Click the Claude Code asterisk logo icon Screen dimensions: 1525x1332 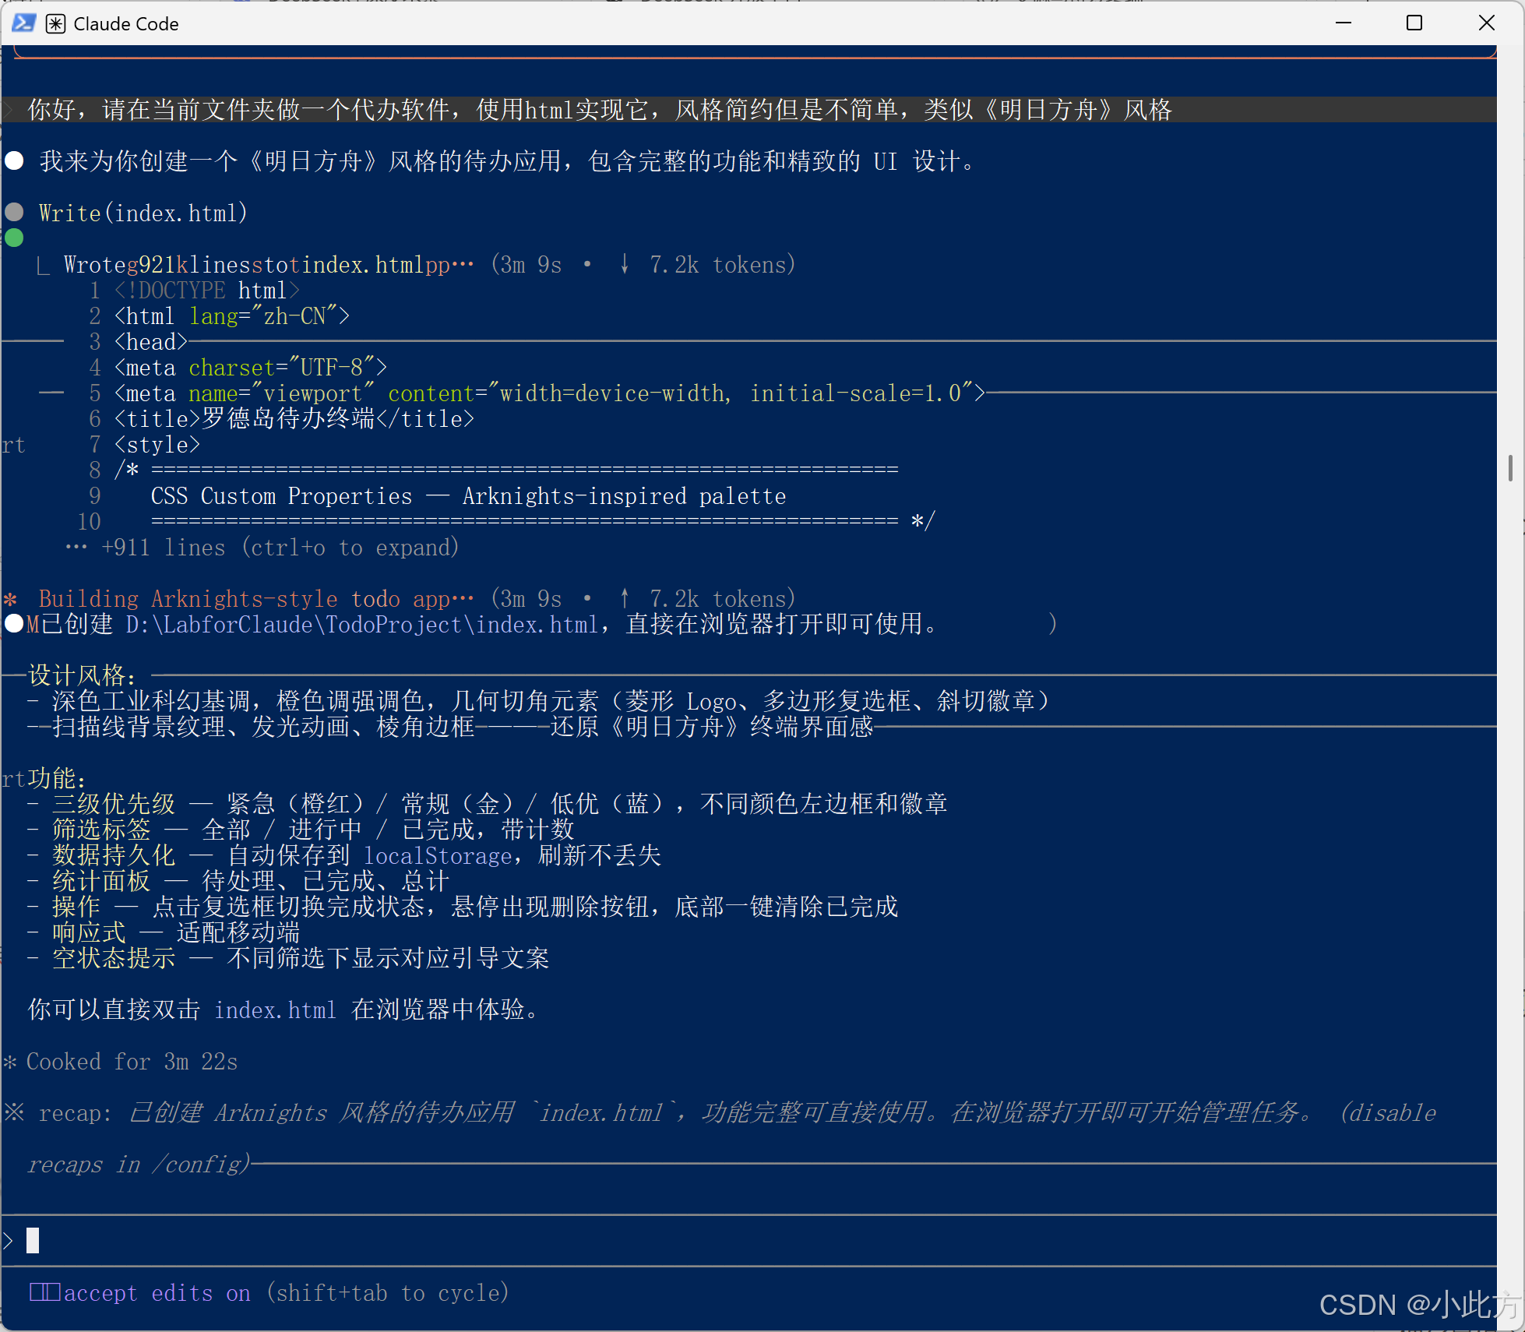click(55, 23)
